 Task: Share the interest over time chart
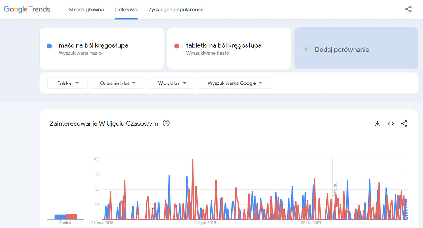pos(404,123)
